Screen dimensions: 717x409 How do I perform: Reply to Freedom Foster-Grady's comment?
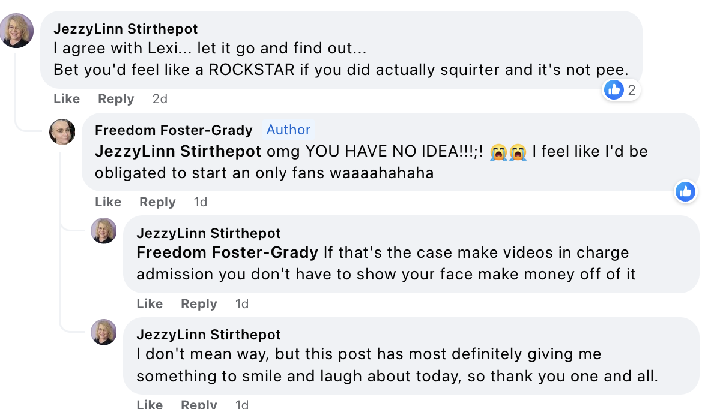point(157,202)
